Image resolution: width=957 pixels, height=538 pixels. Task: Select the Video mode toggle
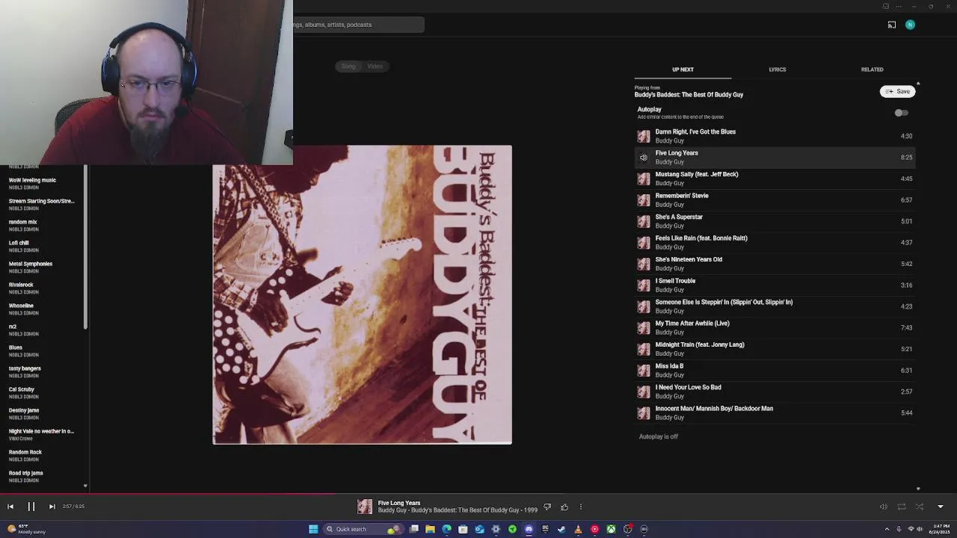point(375,67)
